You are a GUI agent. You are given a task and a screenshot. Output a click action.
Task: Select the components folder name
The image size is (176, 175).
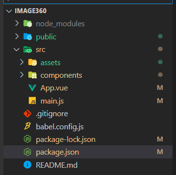61,75
